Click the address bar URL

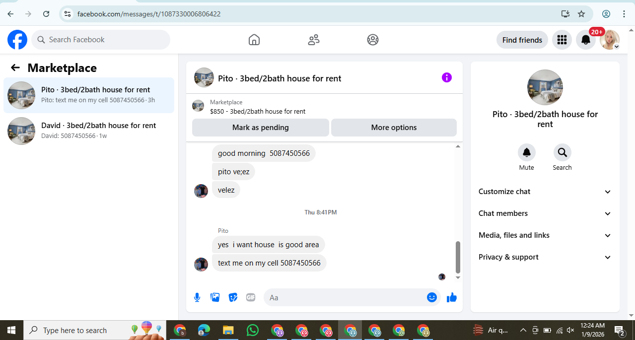[x=149, y=14]
